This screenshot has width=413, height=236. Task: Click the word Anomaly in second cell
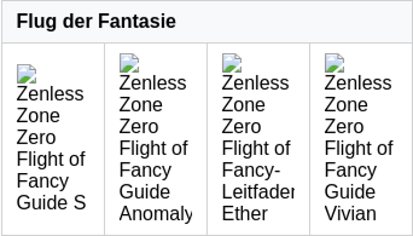tap(156, 214)
